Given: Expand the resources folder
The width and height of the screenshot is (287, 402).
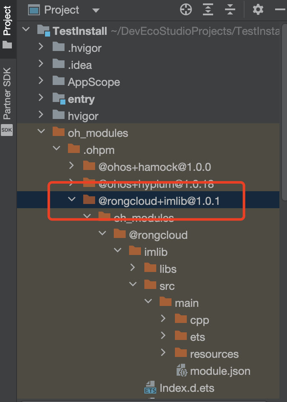Looking at the screenshot, I should (x=163, y=352).
